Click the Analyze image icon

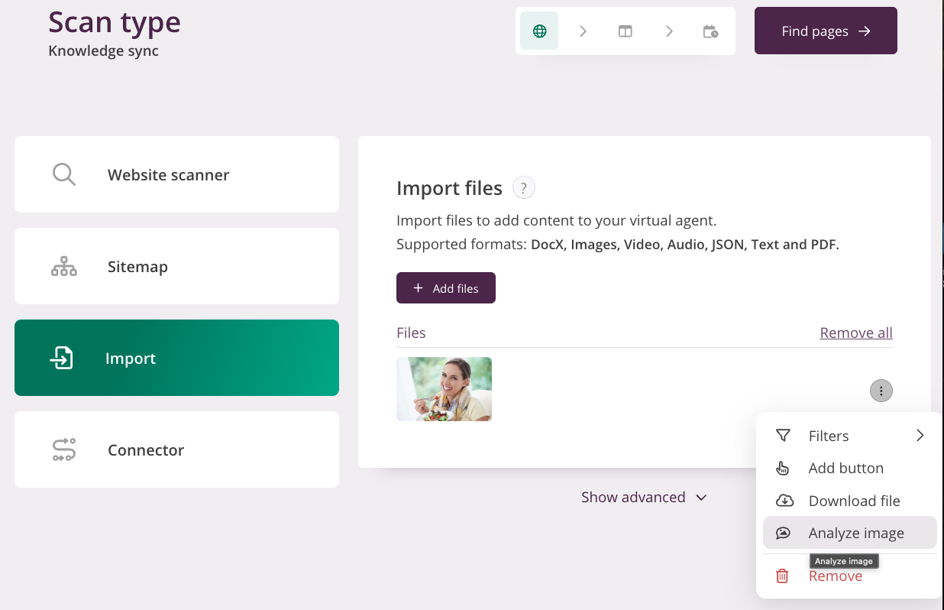click(783, 533)
